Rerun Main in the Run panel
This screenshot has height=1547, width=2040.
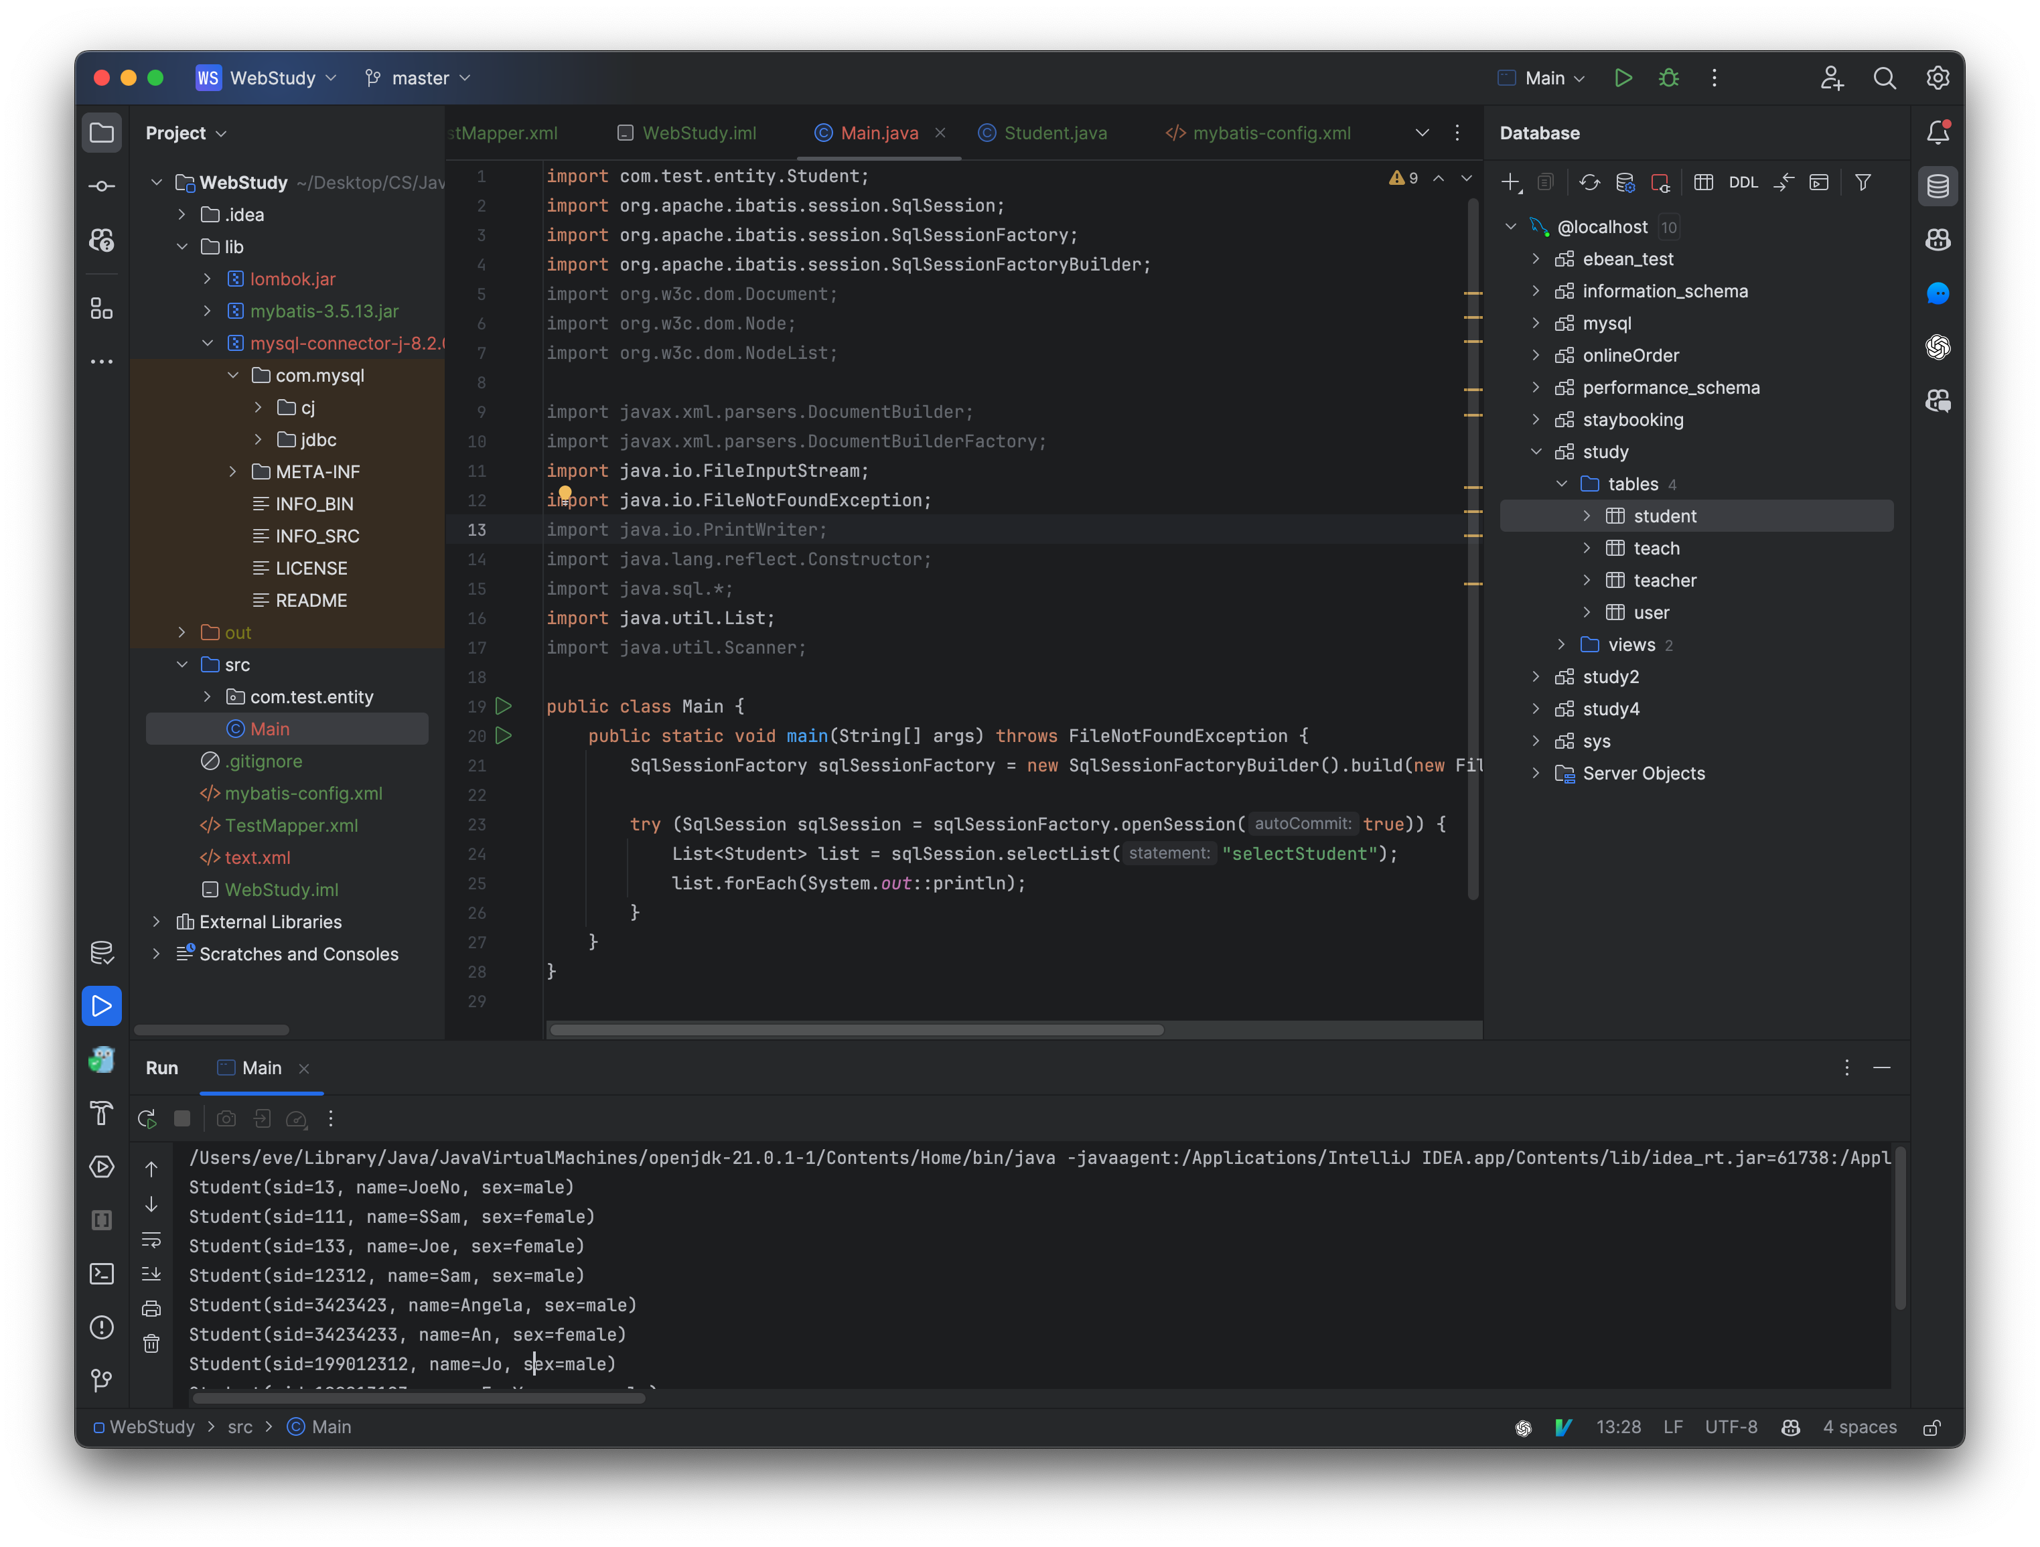pos(146,1118)
